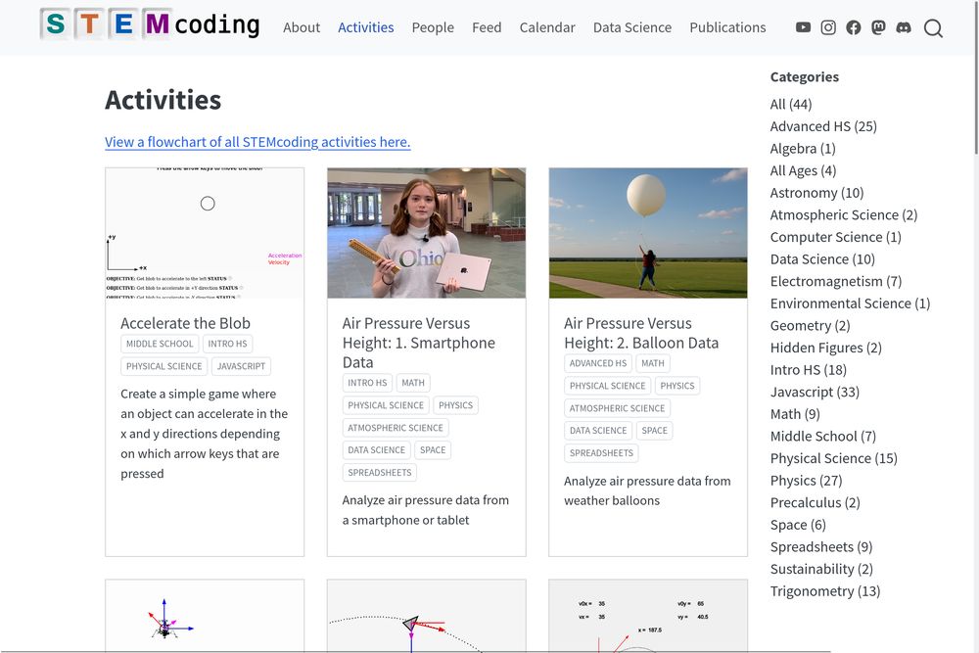Filter by Algebra (1) category

pyautogui.click(x=803, y=149)
